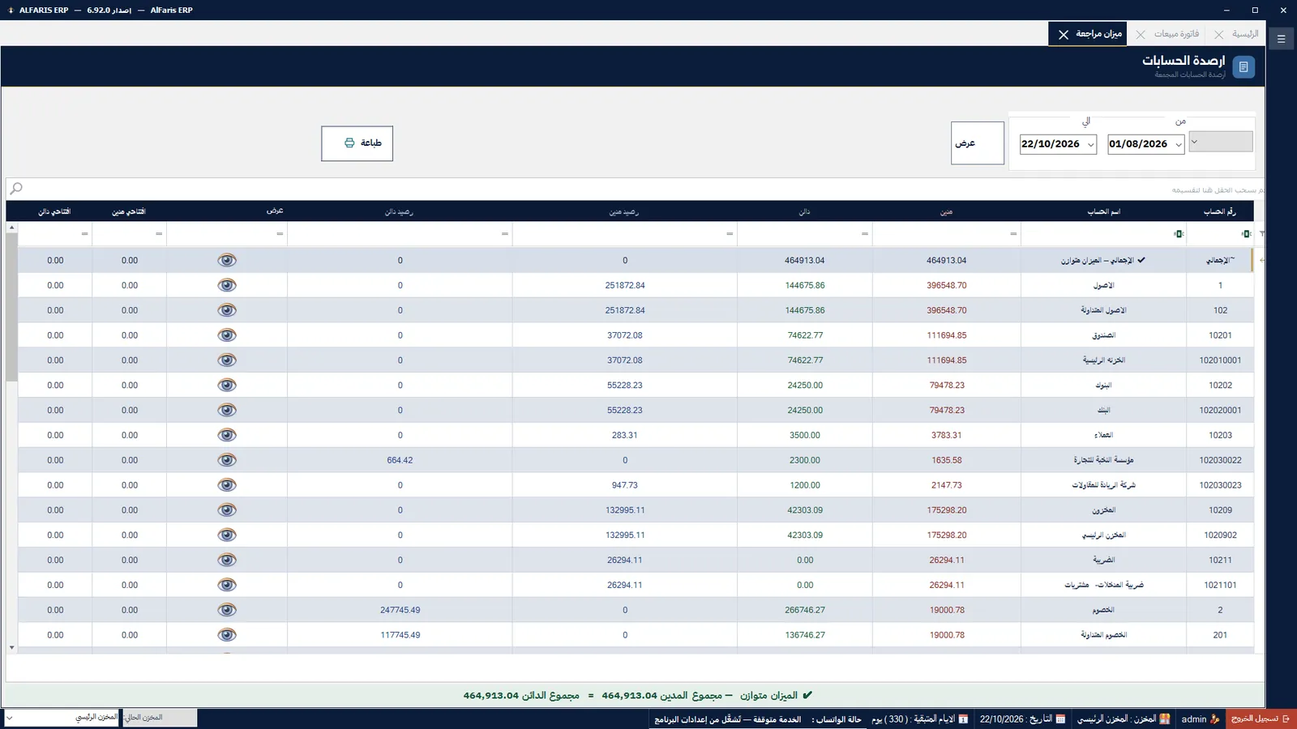Screen dimensions: 1297x729
Task: Expand the empty combo box near من
Action: [1194, 142]
